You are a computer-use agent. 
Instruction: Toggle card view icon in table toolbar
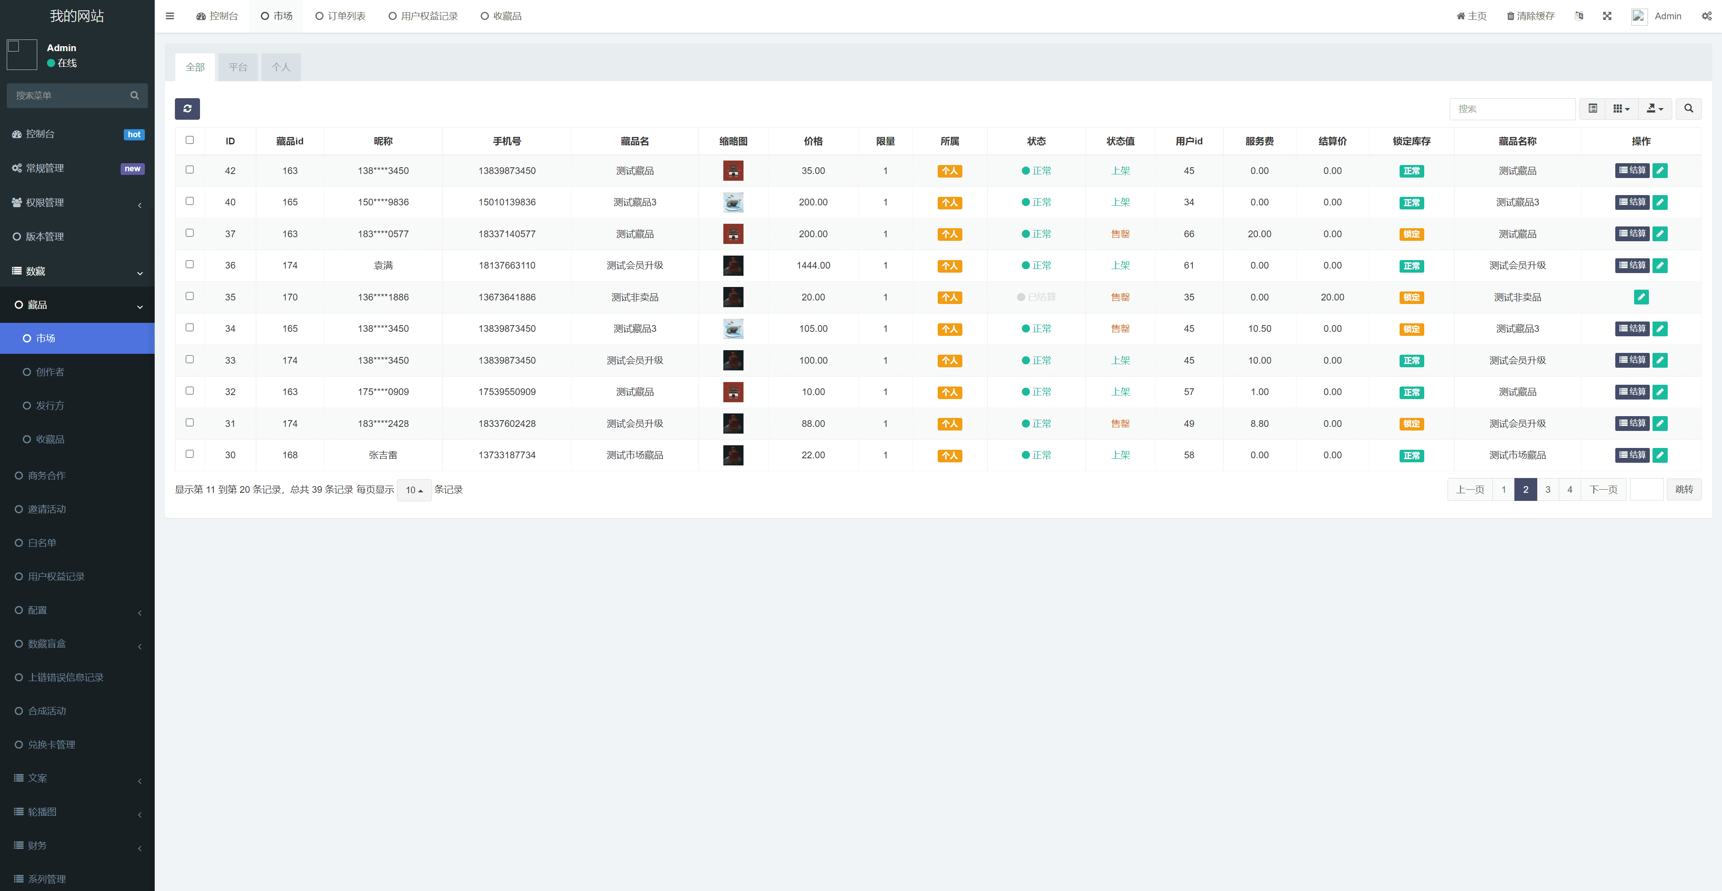pos(1592,108)
